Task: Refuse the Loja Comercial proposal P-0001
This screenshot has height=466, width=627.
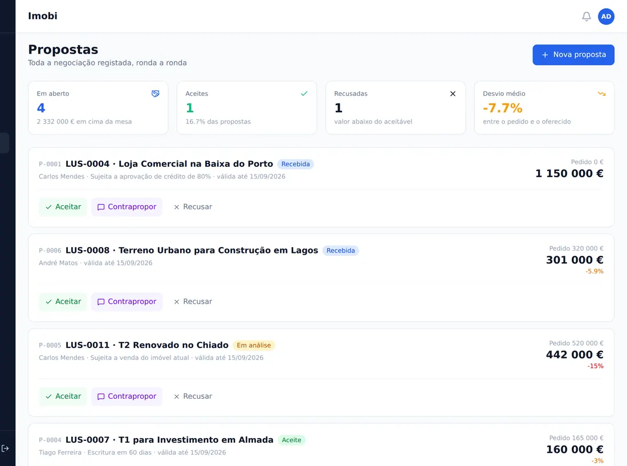Action: pyautogui.click(x=193, y=207)
